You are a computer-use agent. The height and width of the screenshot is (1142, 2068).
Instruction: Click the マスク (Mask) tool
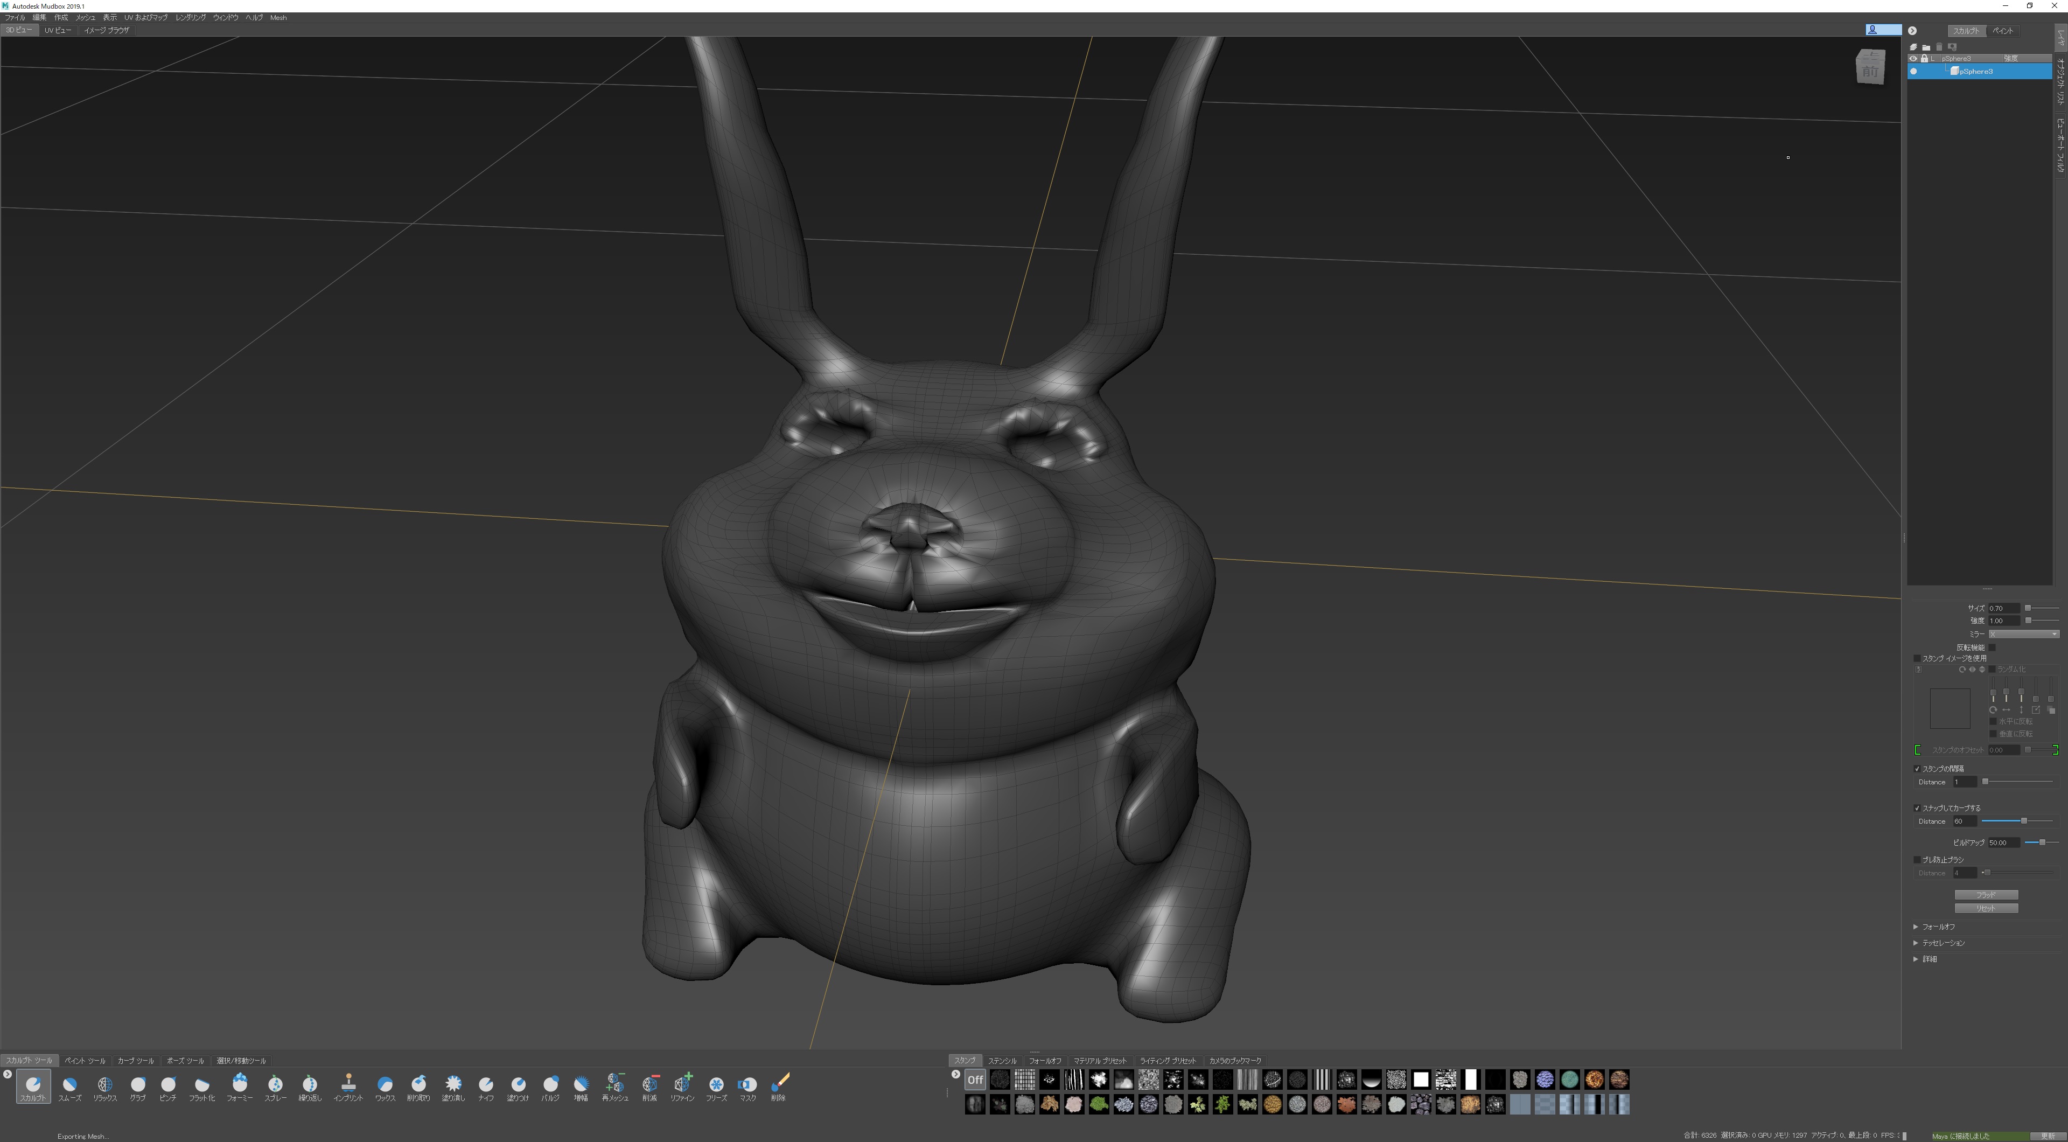pyautogui.click(x=746, y=1085)
